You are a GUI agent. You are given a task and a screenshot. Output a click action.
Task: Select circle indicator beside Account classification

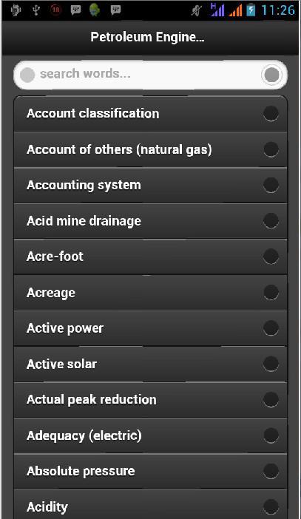271,114
